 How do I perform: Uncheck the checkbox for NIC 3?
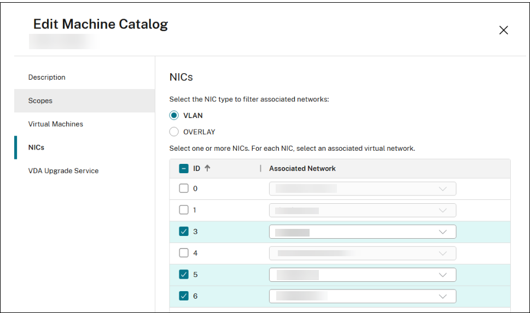point(184,232)
